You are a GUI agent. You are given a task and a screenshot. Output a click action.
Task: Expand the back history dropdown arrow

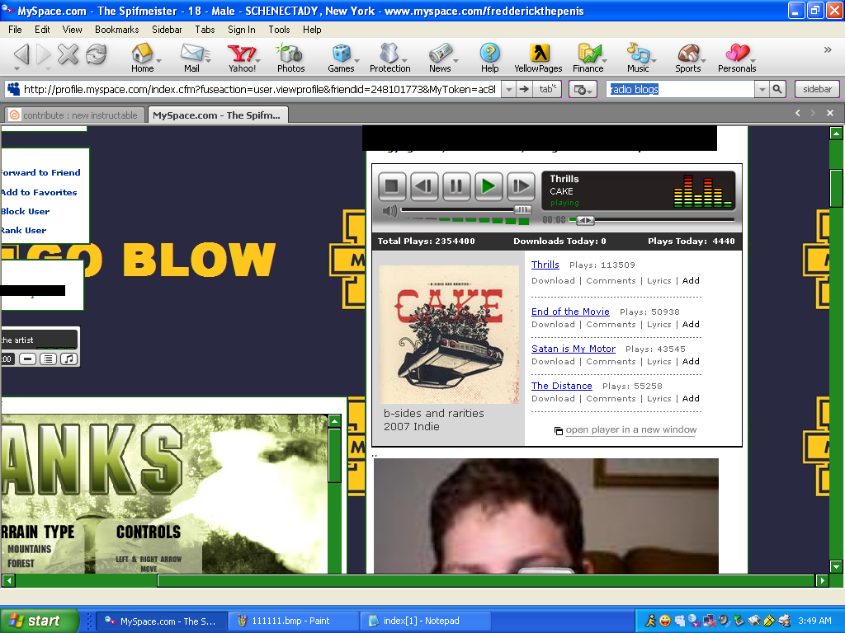click(17, 69)
